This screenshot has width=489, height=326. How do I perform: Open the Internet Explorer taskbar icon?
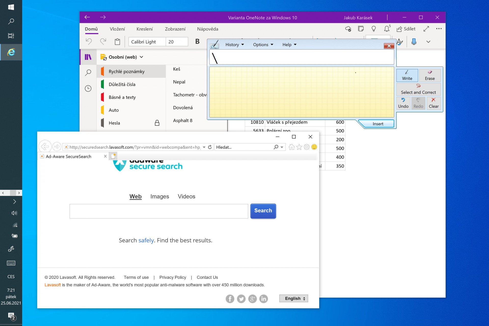pyautogui.click(x=11, y=52)
